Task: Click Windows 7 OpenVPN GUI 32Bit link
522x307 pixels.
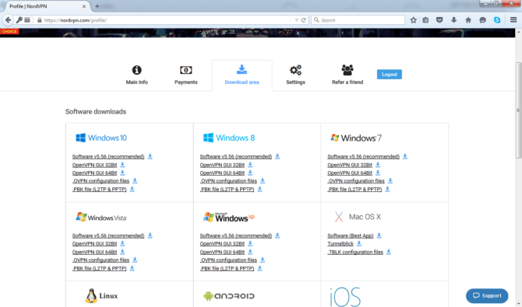Action: [350, 165]
